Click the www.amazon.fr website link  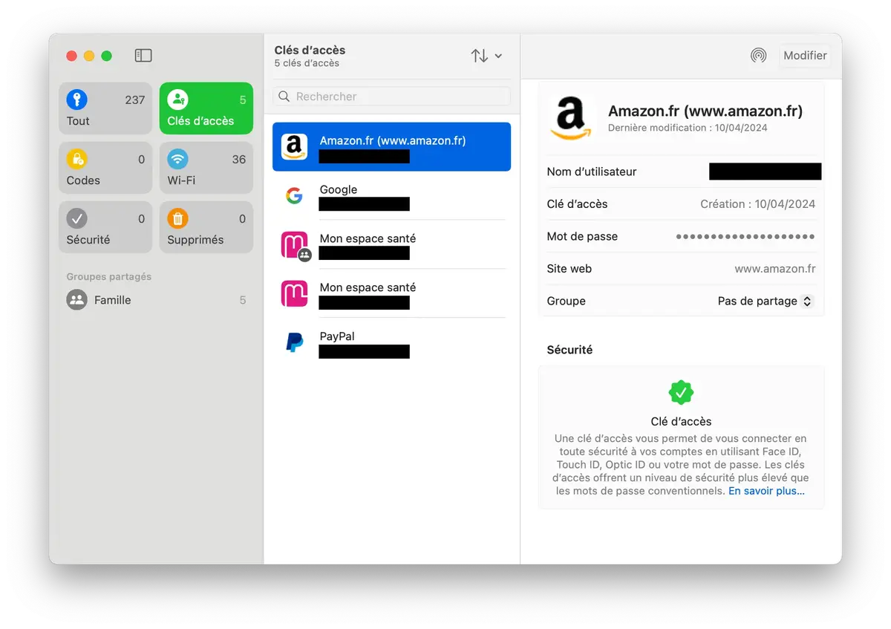coord(775,268)
